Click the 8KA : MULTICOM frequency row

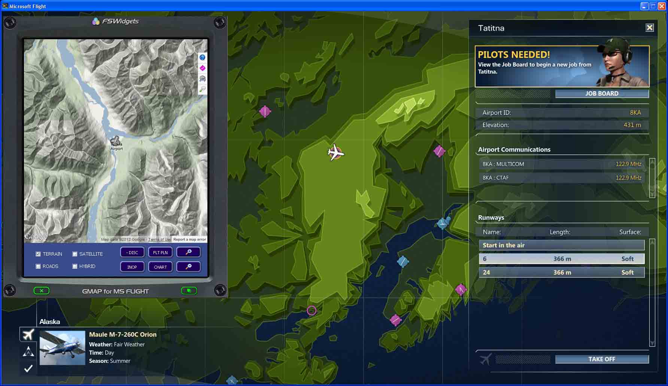[562, 164]
